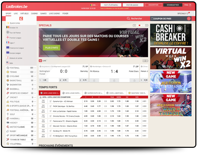The height and width of the screenshot is (155, 197).
Task: Expand the Volleyball category
Action: [35, 144]
